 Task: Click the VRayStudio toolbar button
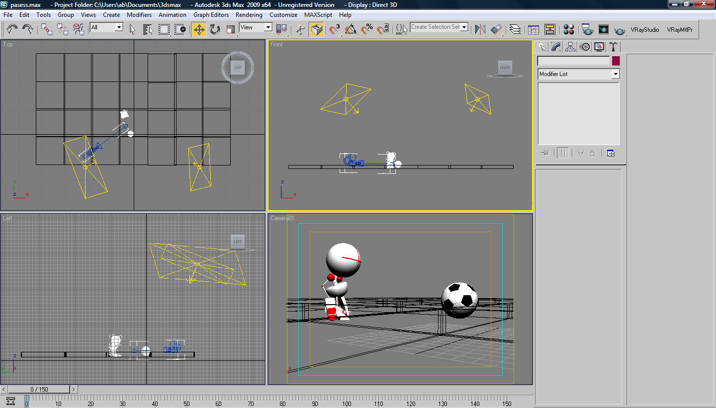point(645,30)
